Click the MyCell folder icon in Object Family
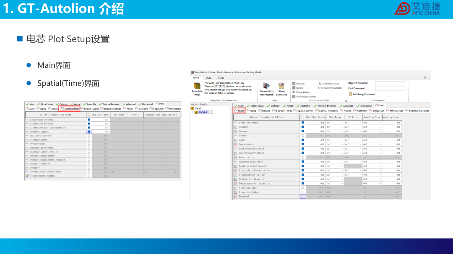 [193, 108]
